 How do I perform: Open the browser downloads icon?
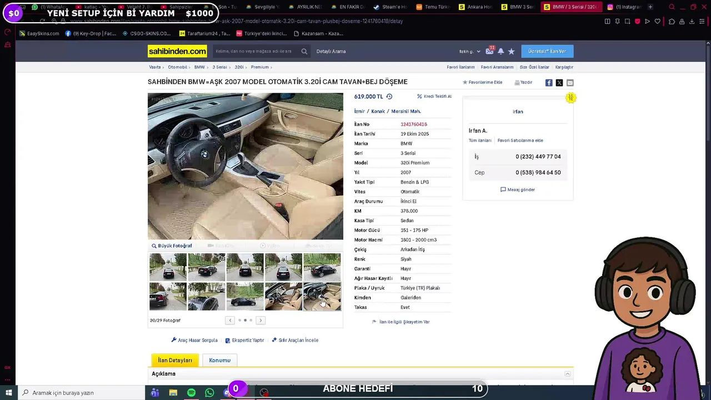point(692,21)
